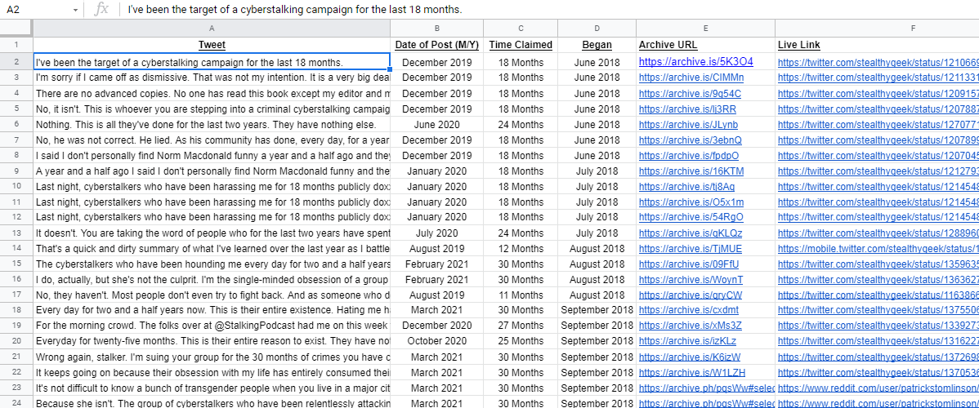Viewport: 979px width, 408px height.
Task: Select tweet cell starting "No, he was not correct"
Action: click(x=212, y=140)
